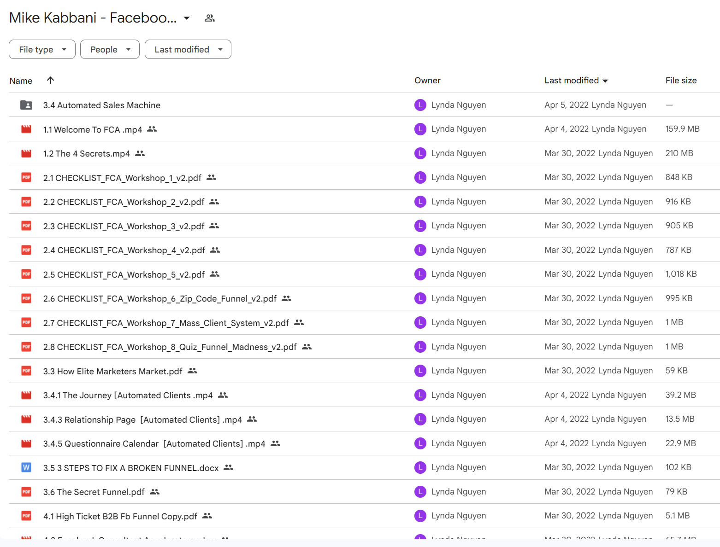Select 3.4.3 Relationship Page [Automated Clients] .mp4 name
The width and height of the screenshot is (720, 547).
[x=142, y=419]
